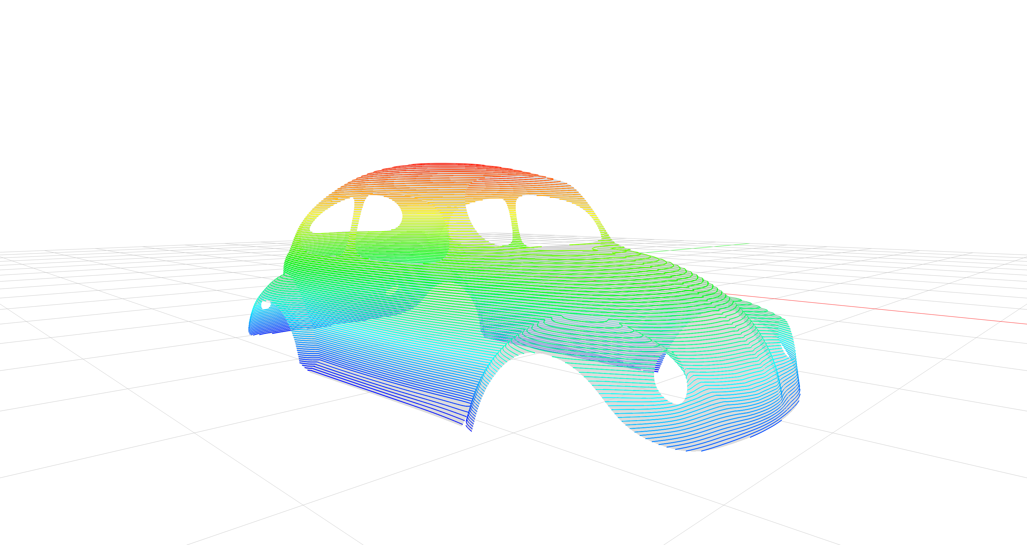
Task: Click the small rear tail light hole
Action: [265, 305]
